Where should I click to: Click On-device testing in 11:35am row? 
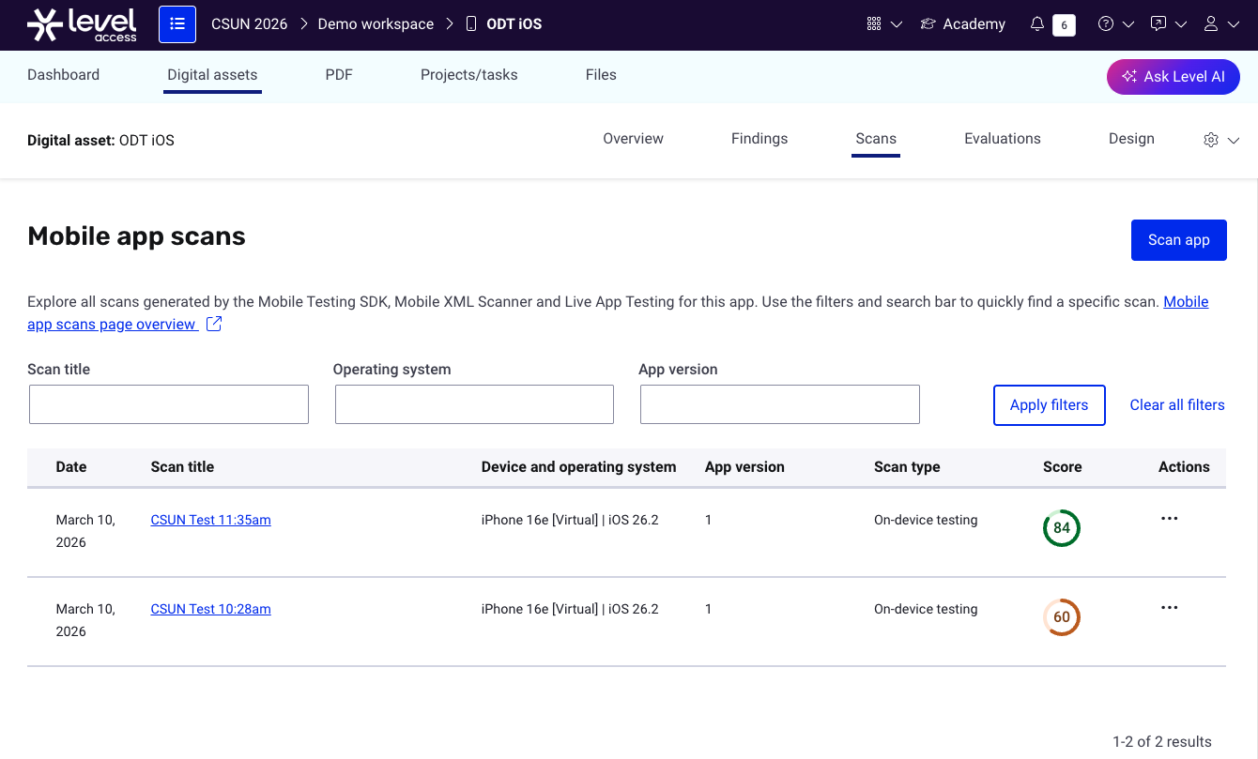tap(926, 520)
